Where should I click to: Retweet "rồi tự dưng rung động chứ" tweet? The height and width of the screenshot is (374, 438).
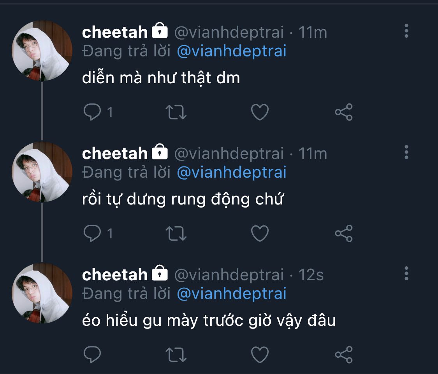(176, 233)
